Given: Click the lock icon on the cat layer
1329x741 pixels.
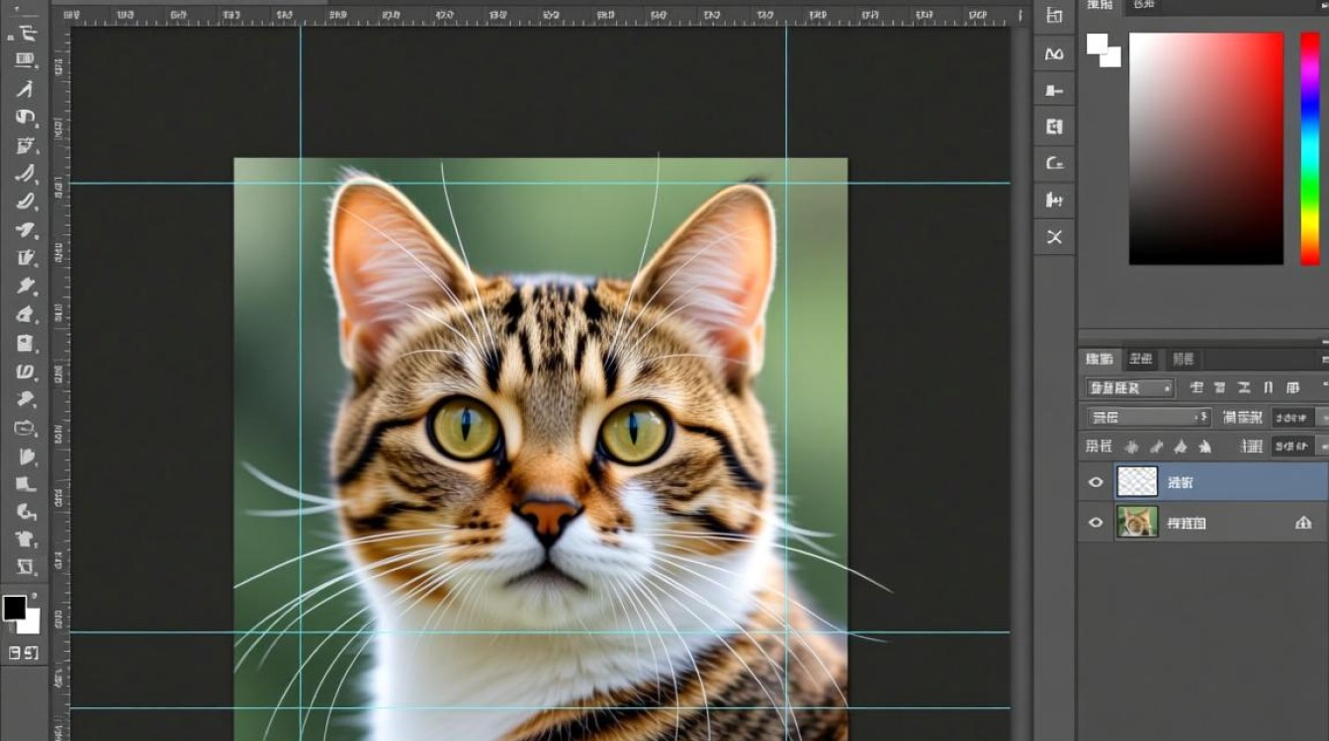Looking at the screenshot, I should pos(1303,523).
